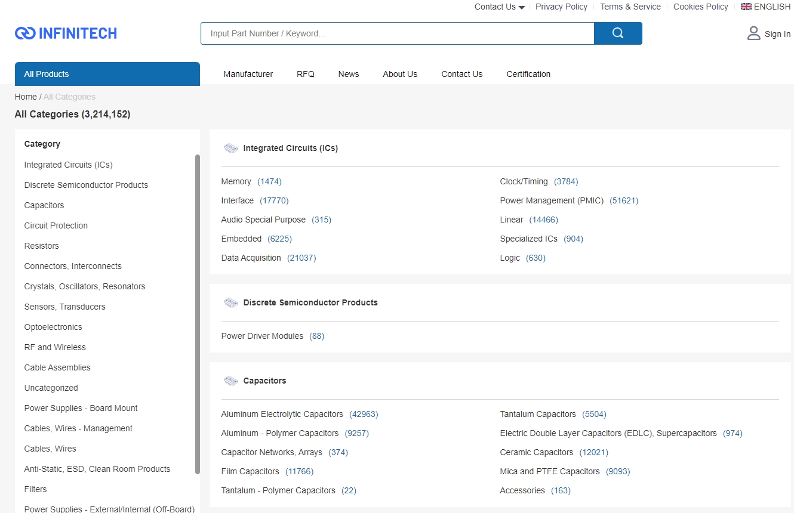Open the Privacy Policy link
The height and width of the screenshot is (513, 794).
(x=561, y=7)
